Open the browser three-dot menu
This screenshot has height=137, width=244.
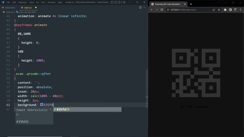tap(241, 10)
